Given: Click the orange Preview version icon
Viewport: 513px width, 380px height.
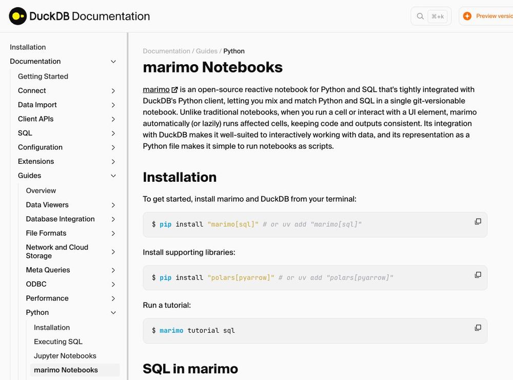Looking at the screenshot, I should pyautogui.click(x=467, y=16).
